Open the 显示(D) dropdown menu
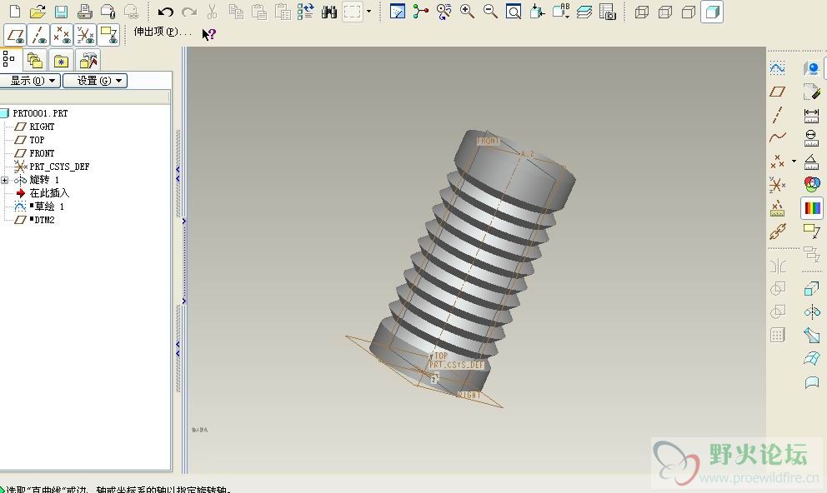 [x=31, y=81]
